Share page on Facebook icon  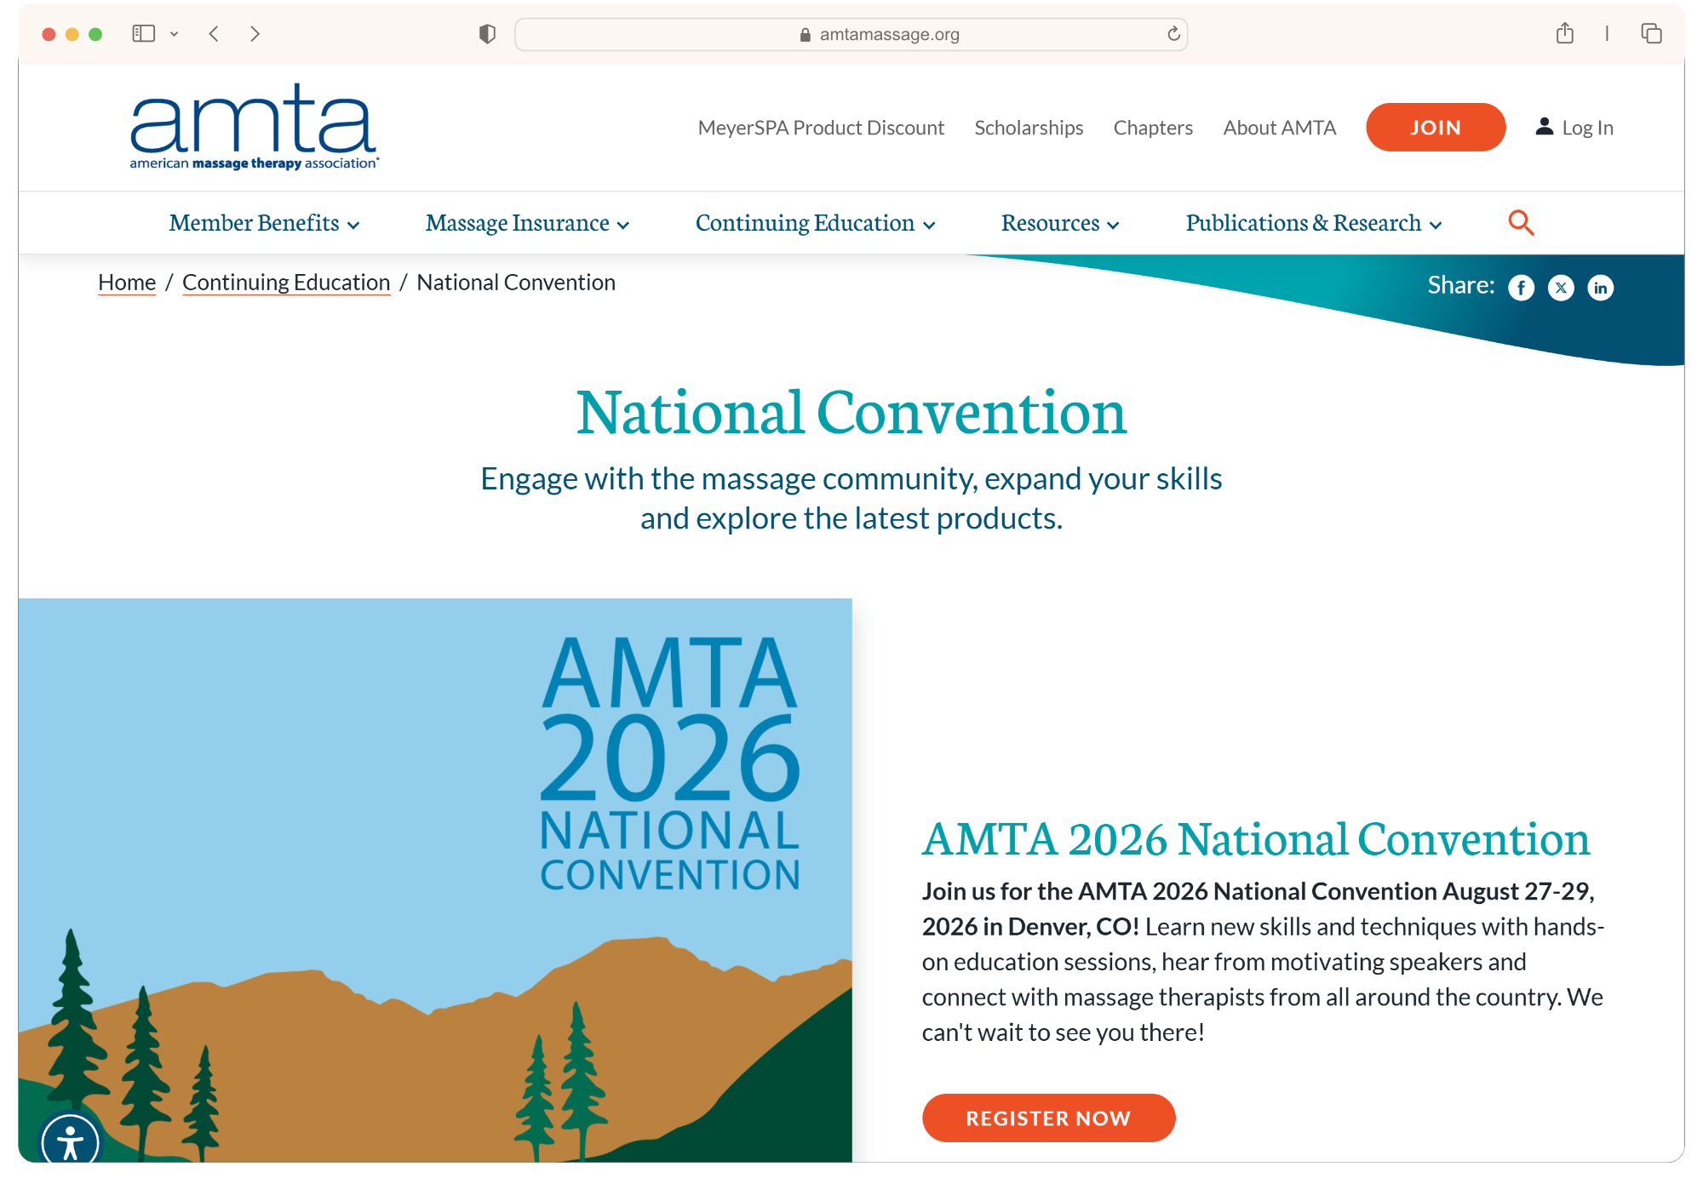[1522, 288]
